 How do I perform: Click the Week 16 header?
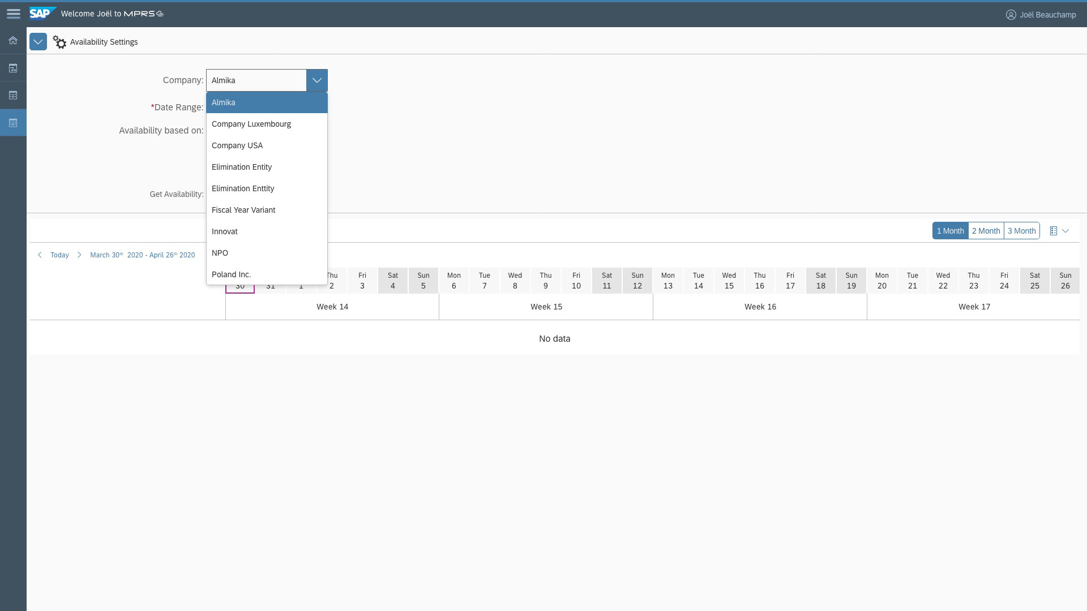(x=760, y=307)
